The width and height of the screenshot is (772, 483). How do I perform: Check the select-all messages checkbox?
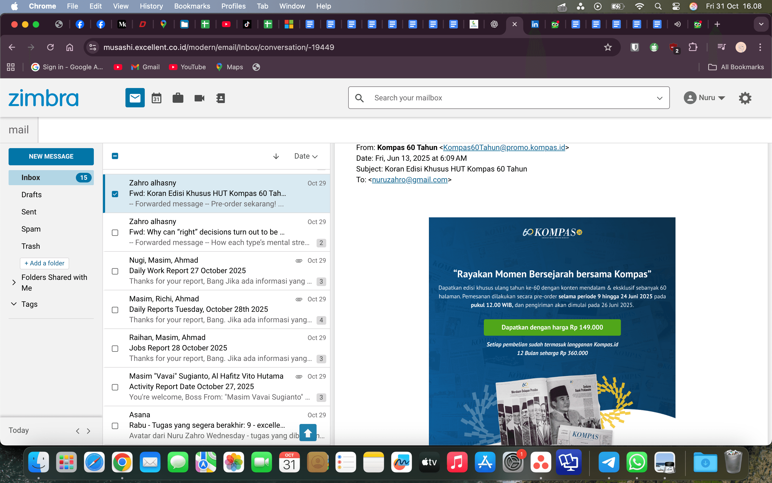tap(115, 156)
